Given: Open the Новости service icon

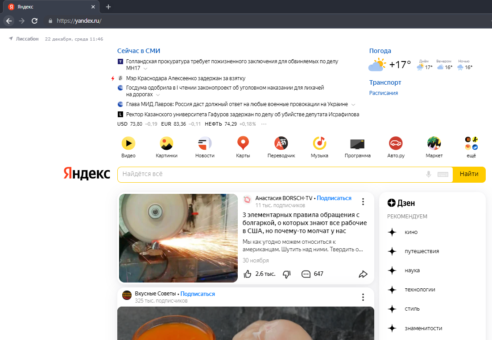Looking at the screenshot, I should click(205, 143).
